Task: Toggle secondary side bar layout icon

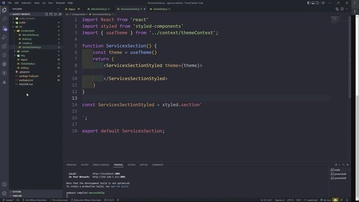Action: click(x=317, y=3)
